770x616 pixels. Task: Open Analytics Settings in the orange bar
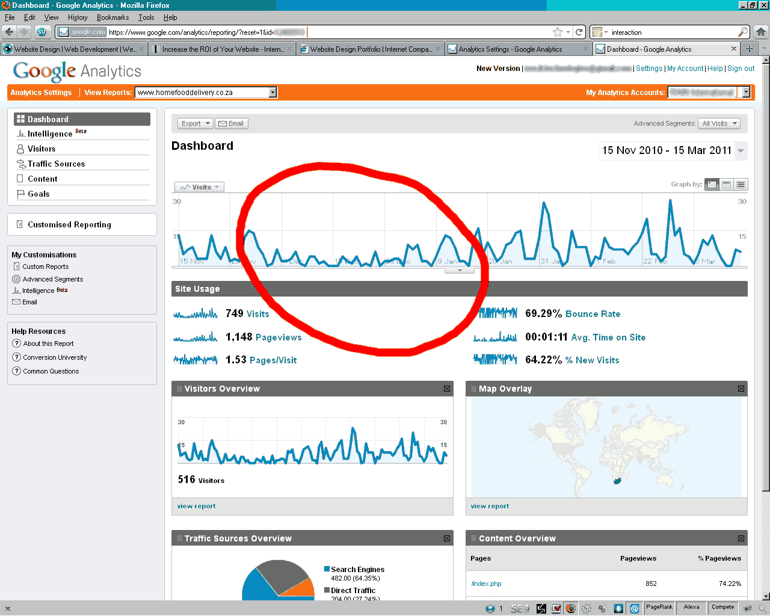click(x=41, y=92)
